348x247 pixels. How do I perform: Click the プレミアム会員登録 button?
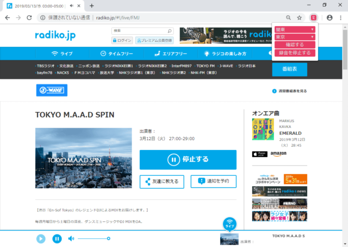tap(154, 40)
